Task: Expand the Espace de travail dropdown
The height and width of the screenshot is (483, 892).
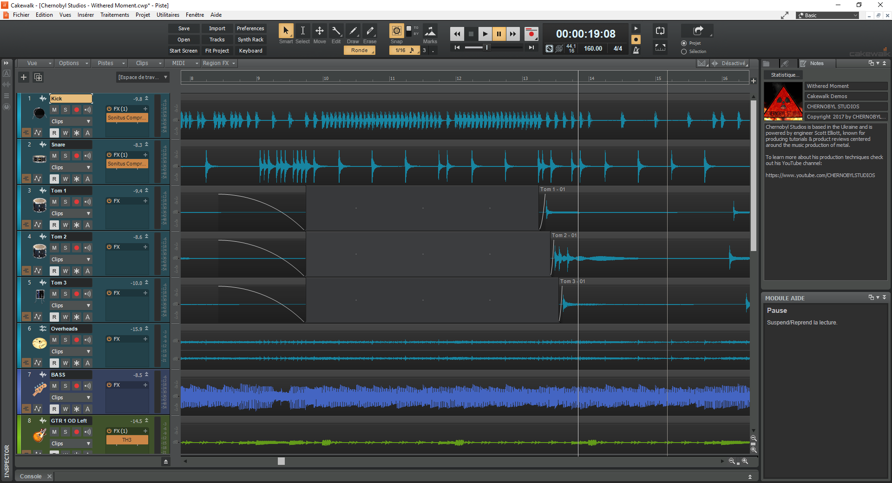Action: tap(143, 77)
